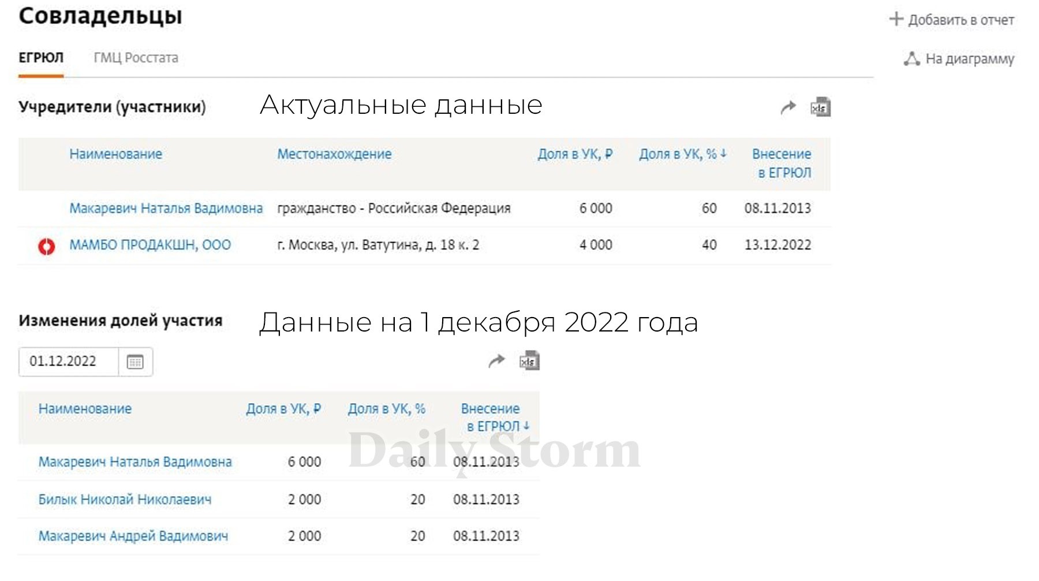Click diagram icon of На диаграмму
The image size is (1039, 581).
point(911,58)
